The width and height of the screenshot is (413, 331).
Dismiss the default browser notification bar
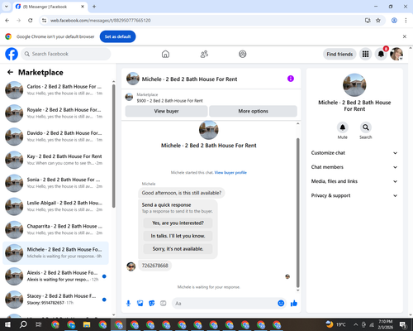(405, 36)
